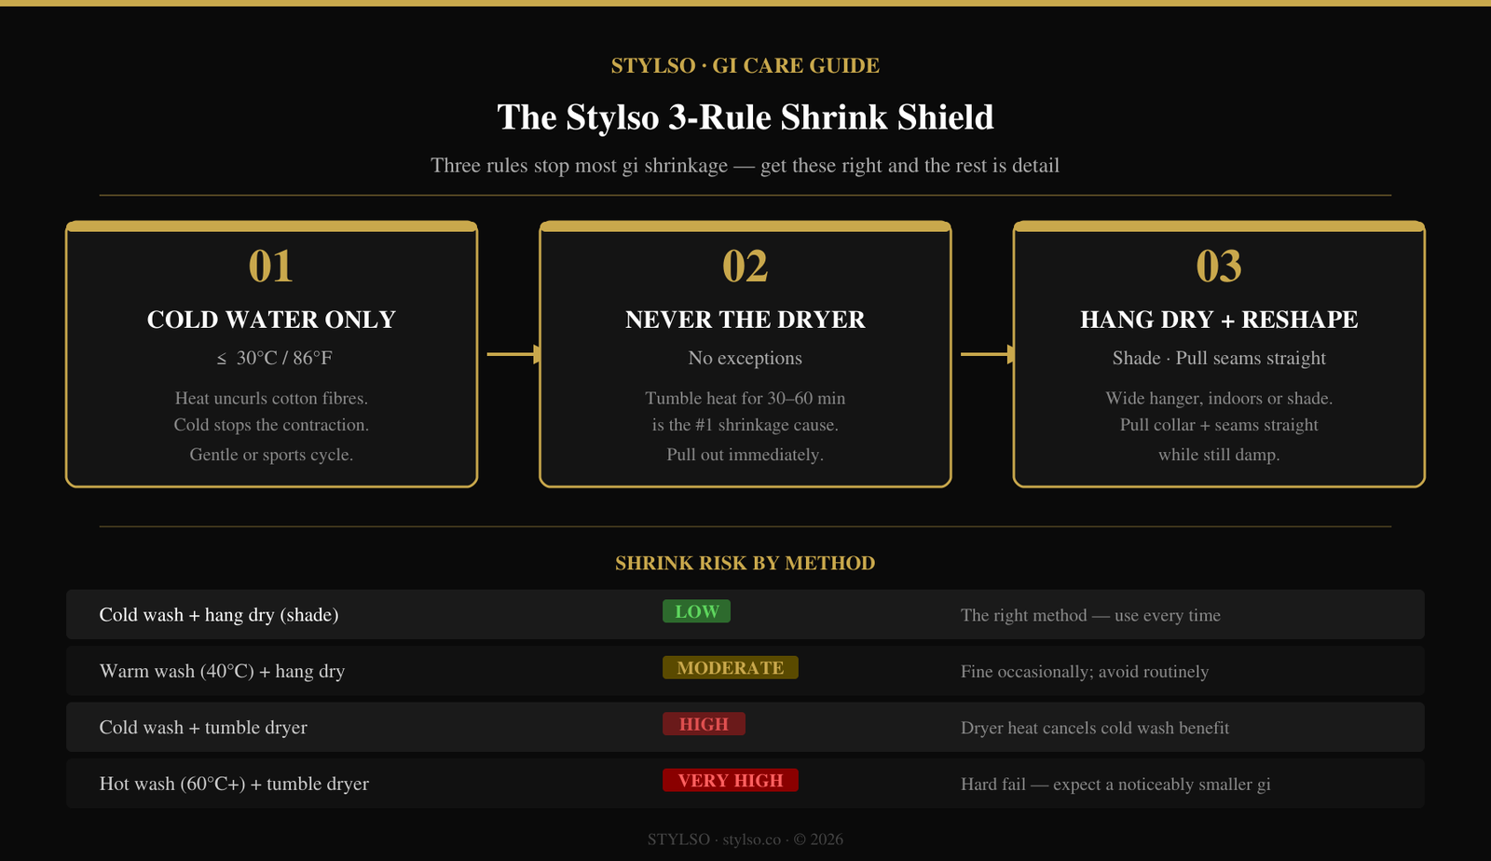Viewport: 1491px width, 861px height.
Task: Click "Hard fail — expect a noticeably smaller gi"
Action: coord(1115,785)
